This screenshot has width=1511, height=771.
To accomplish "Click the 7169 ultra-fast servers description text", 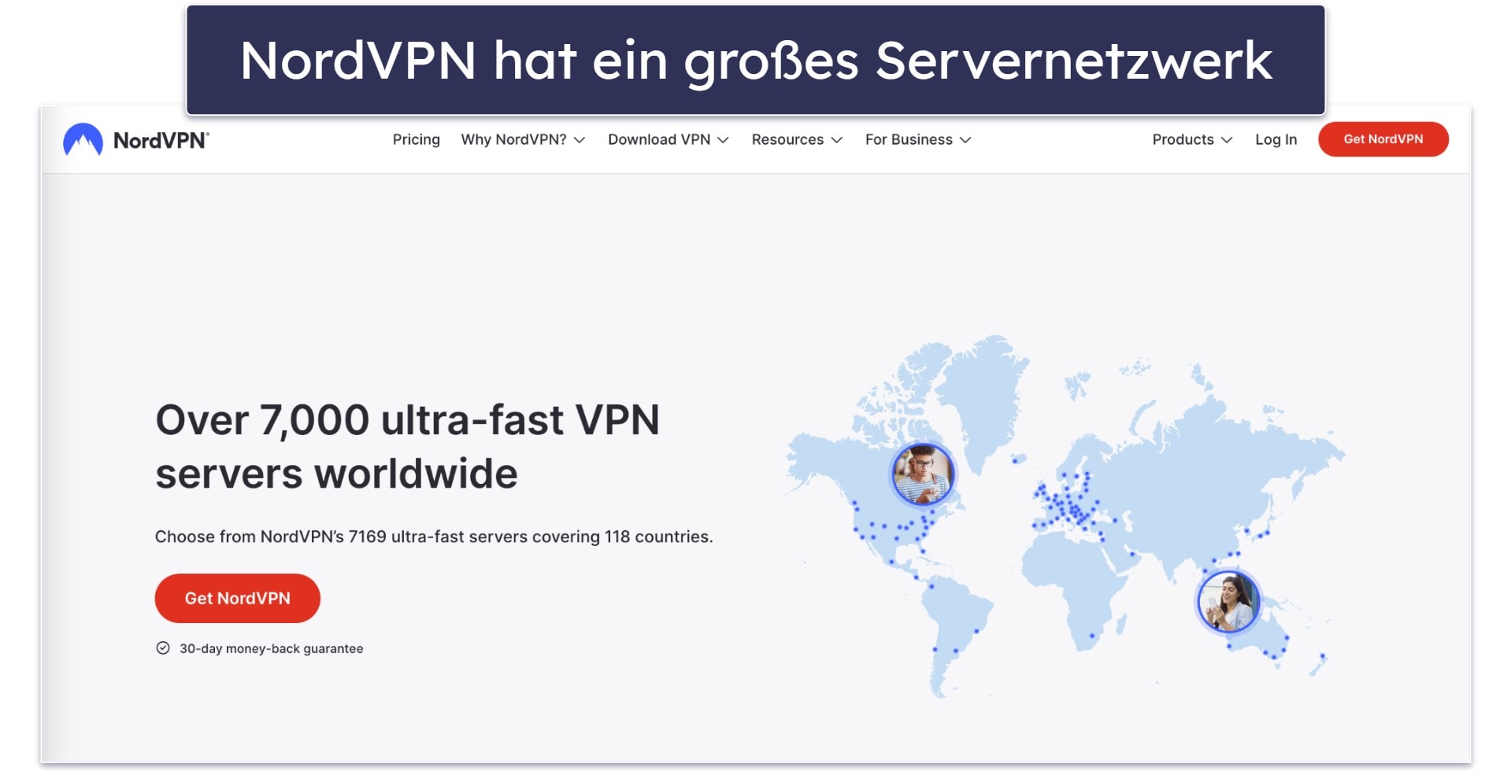I will (x=434, y=537).
